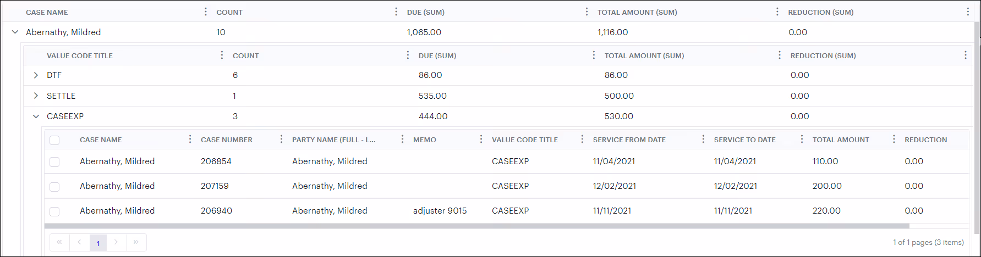Open column menu for Case Number column
981x257 pixels.
(281, 139)
